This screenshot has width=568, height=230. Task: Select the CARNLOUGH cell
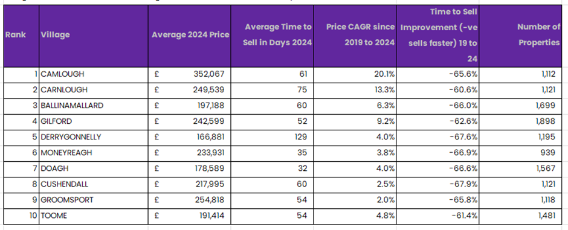pos(94,90)
